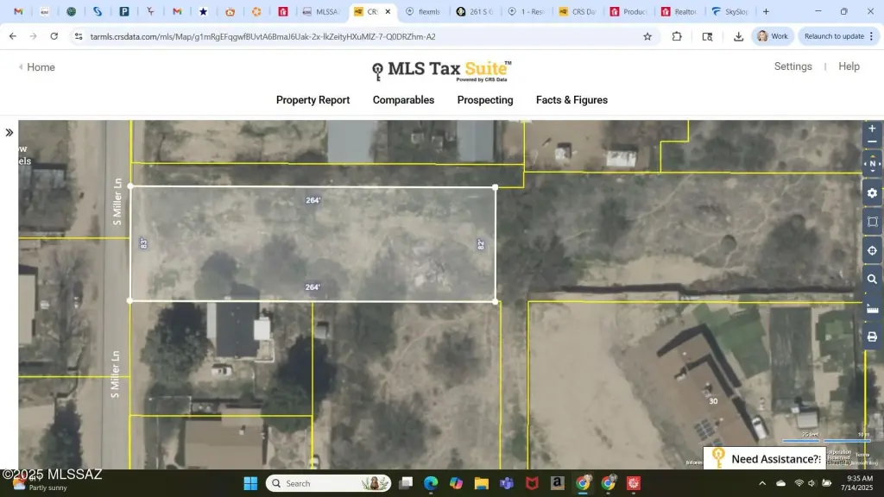
Task: Click the Help link
Action: click(849, 66)
